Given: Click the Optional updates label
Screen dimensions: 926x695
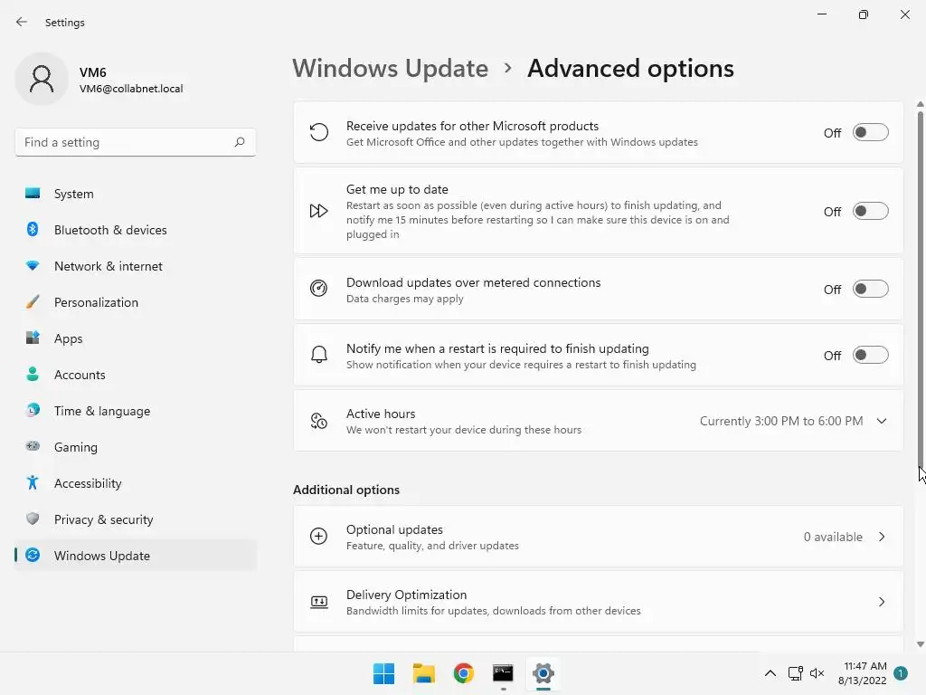Looking at the screenshot, I should click(x=394, y=529).
